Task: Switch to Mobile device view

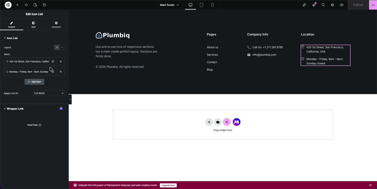Action: (x=212, y=5)
